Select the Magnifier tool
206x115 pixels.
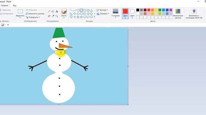57,16
